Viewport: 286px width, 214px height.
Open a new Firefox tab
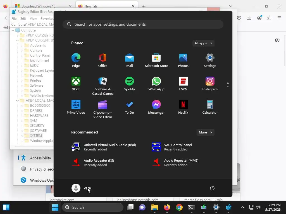(144, 6)
